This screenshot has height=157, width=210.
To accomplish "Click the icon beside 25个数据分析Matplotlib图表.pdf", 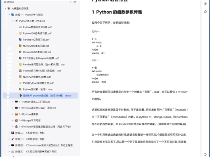I will pos(20,58).
